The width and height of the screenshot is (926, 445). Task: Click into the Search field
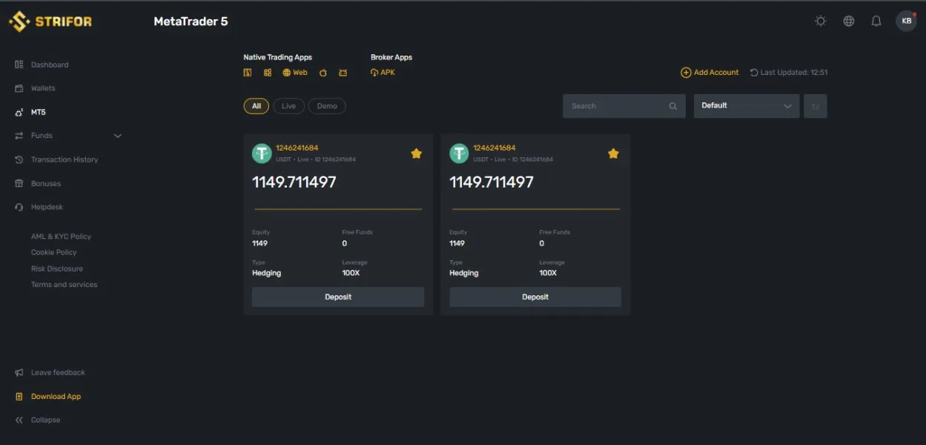pos(624,106)
